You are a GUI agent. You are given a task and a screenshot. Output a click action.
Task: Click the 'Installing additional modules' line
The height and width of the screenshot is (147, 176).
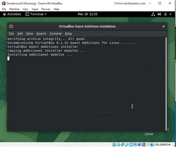(40, 55)
